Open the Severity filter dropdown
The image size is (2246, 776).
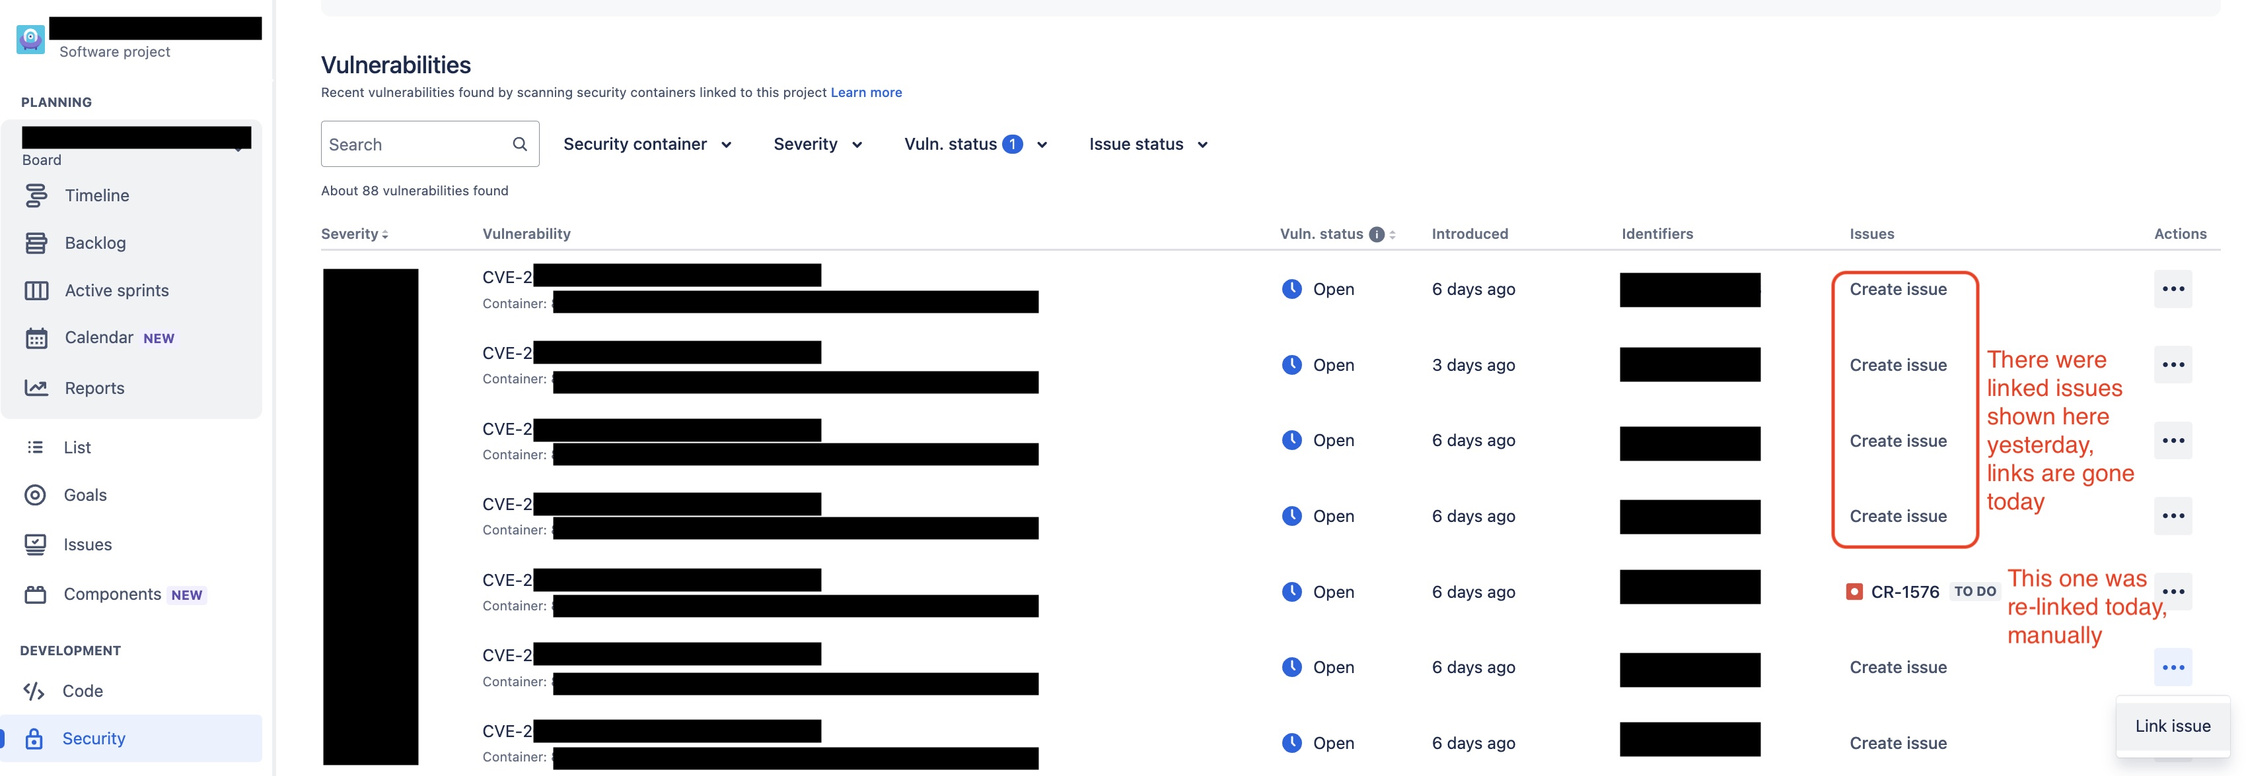[x=818, y=144]
